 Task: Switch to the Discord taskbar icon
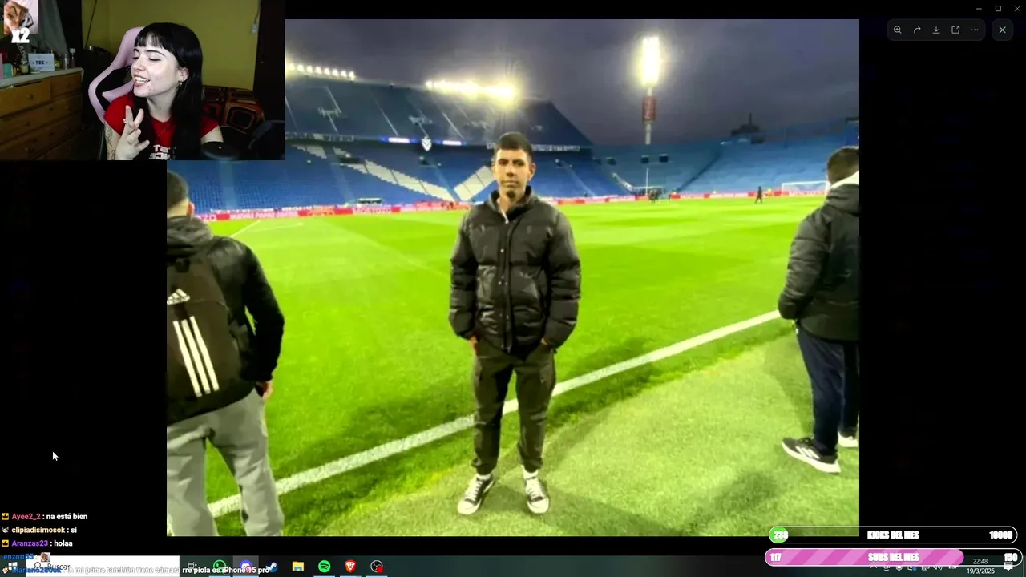[245, 567]
